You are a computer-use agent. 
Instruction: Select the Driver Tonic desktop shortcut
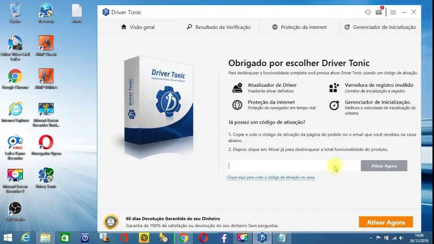[x=46, y=178]
